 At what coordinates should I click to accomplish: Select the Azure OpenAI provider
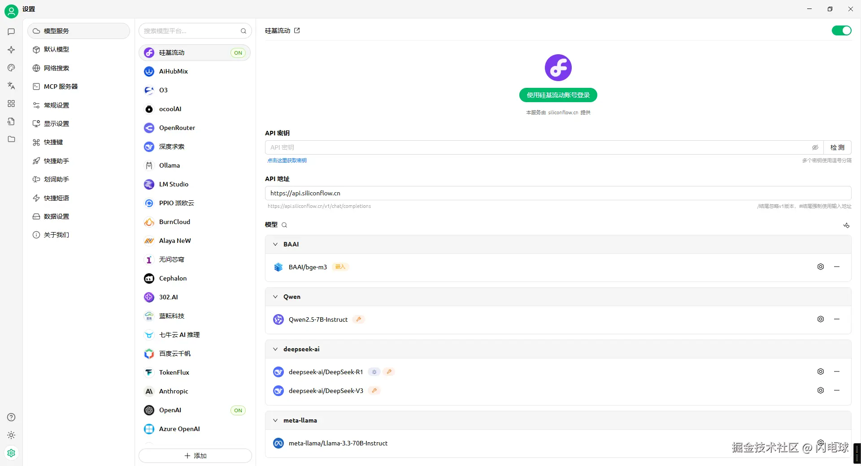click(195, 429)
